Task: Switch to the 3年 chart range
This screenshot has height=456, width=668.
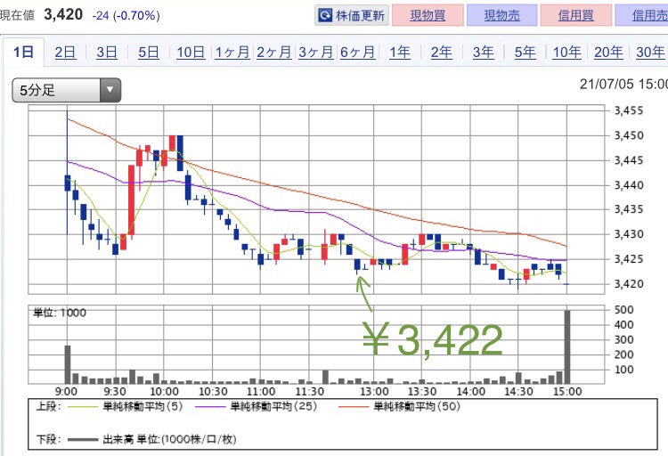Action: [483, 53]
